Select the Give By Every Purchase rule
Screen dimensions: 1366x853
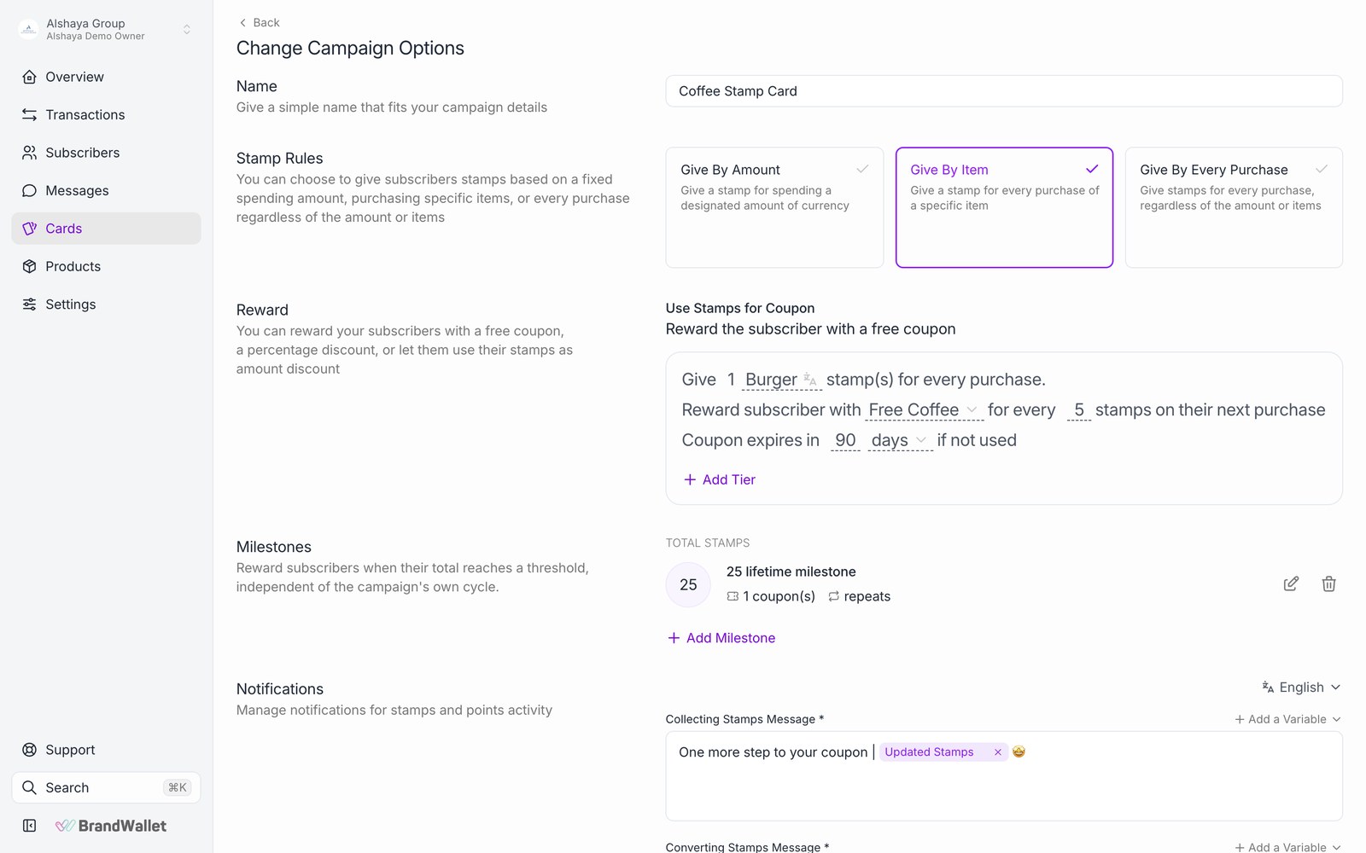click(x=1234, y=207)
